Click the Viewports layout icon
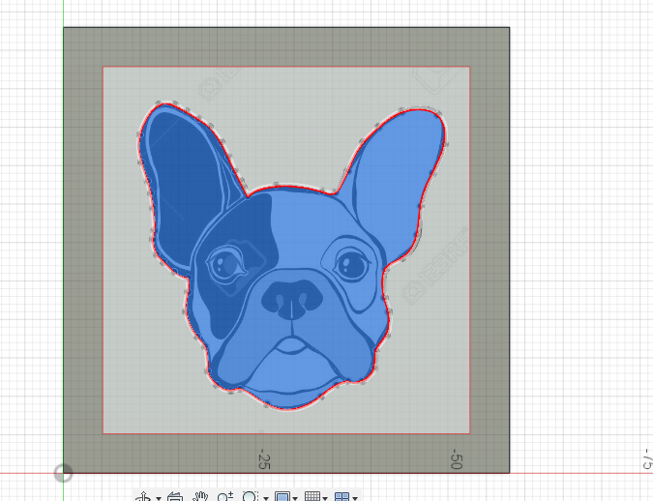 (x=341, y=496)
